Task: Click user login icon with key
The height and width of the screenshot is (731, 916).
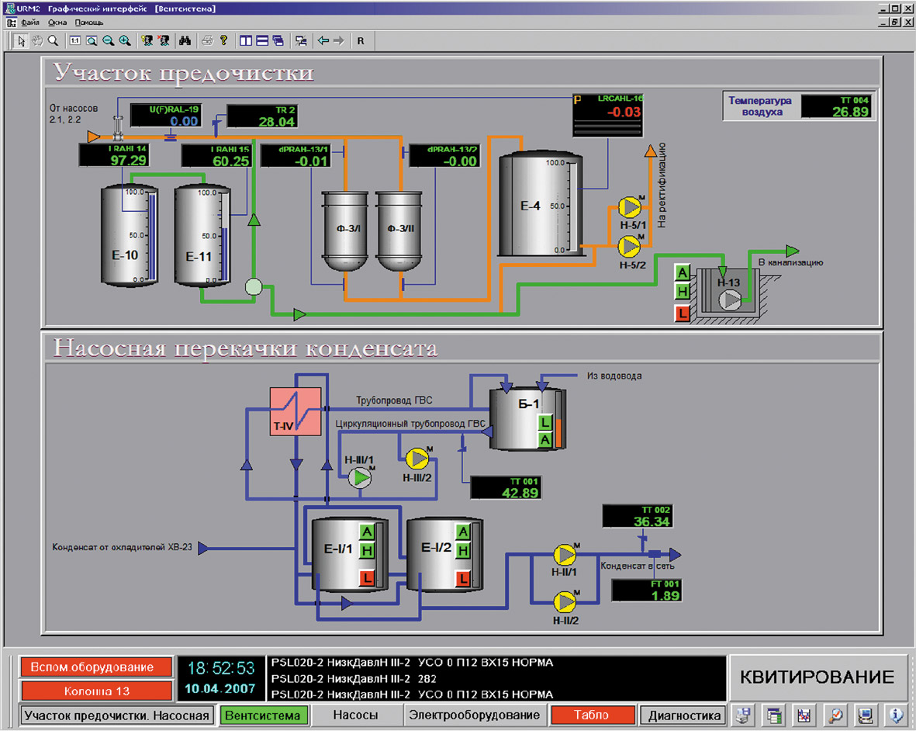Action: click(147, 41)
